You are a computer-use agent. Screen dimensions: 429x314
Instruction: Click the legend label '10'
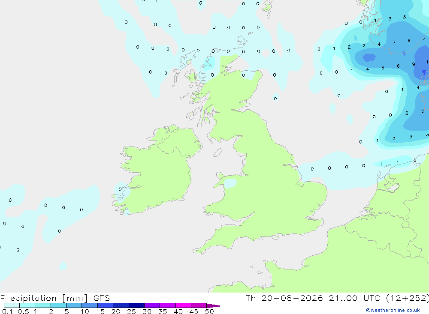click(85, 311)
